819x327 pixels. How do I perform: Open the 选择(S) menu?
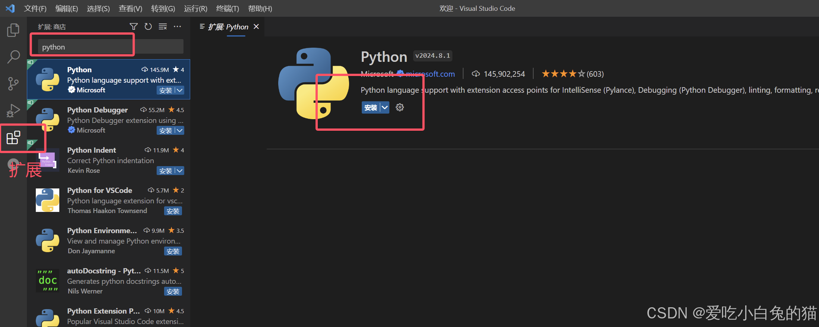[98, 8]
